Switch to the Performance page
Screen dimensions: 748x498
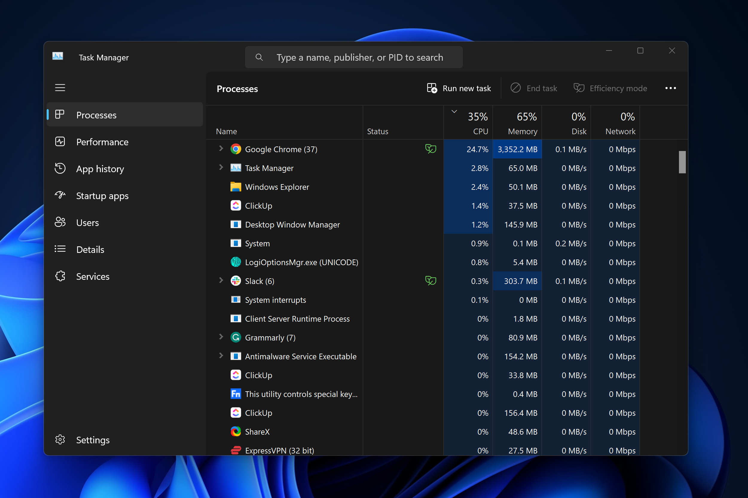(x=125, y=142)
